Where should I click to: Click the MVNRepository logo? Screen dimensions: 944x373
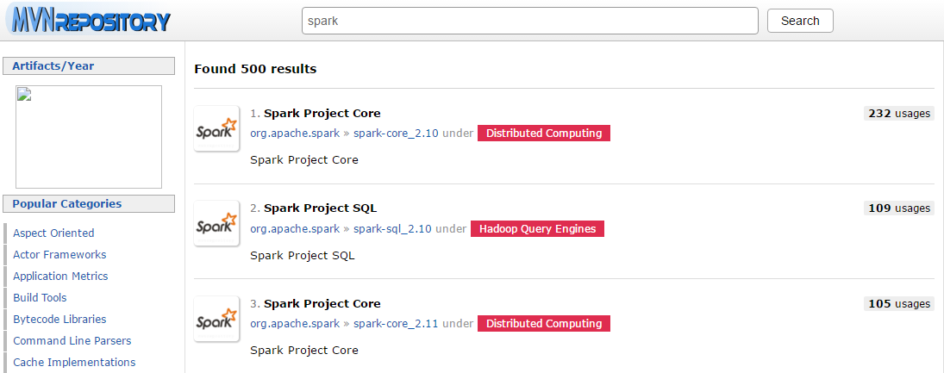(89, 21)
